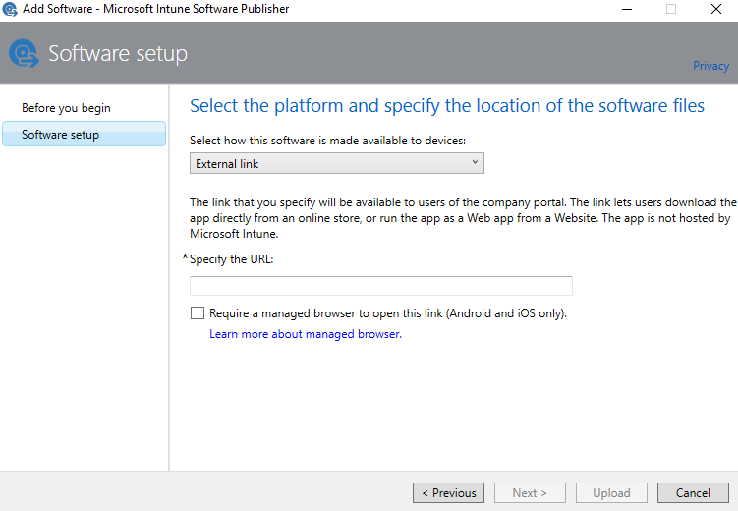Click the Upload button
The height and width of the screenshot is (511, 738).
[x=611, y=492]
